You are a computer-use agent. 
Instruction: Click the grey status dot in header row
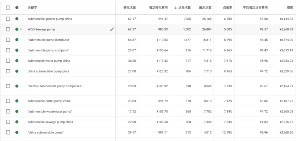17,8
